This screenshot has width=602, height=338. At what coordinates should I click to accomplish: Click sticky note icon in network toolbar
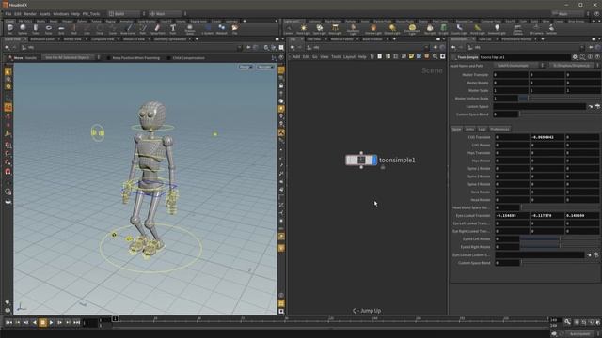click(411, 56)
